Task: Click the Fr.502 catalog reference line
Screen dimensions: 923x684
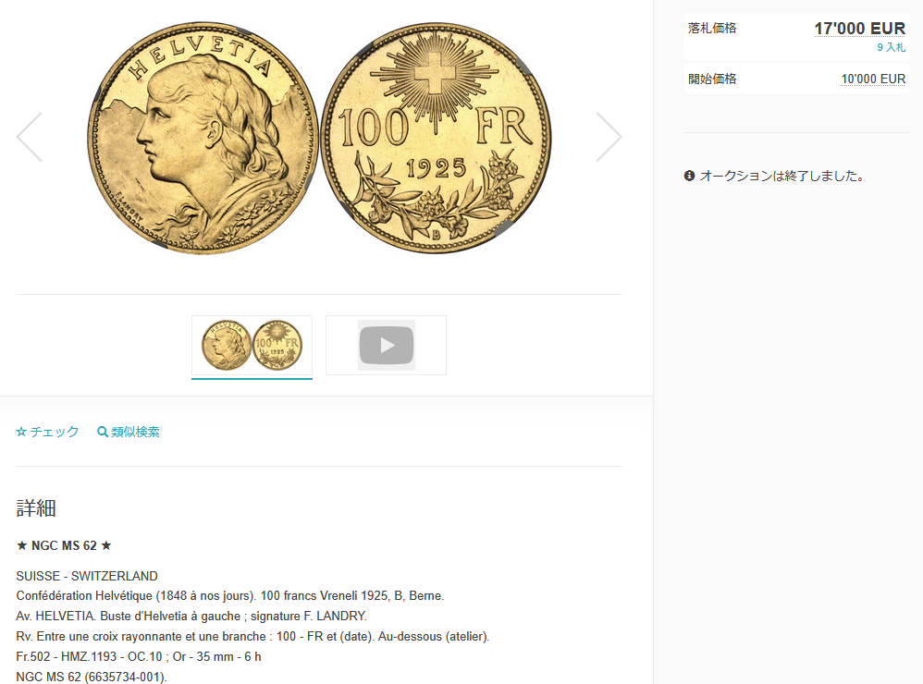Action: 139,656
